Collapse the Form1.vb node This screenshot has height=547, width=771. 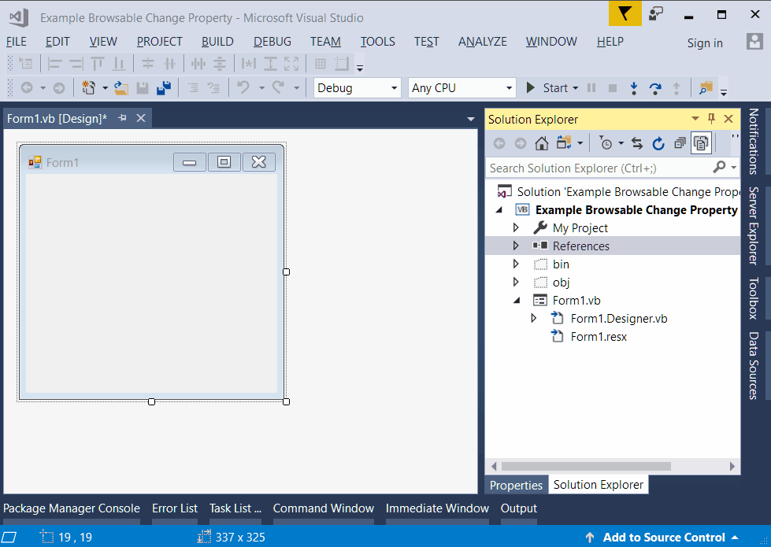(x=517, y=301)
